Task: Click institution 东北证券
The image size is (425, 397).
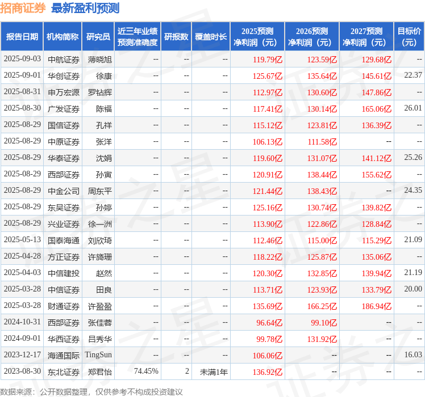Action: (64, 373)
